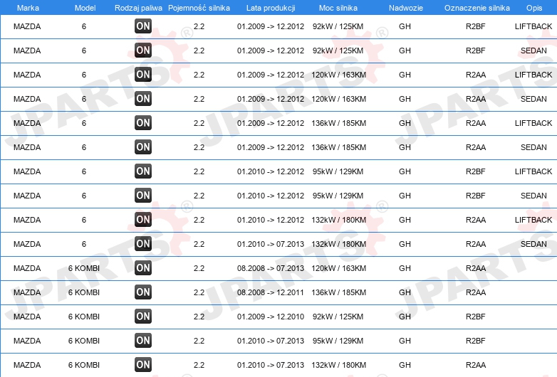Screen dimensions: 557x377
Task: Click '01.2010 -> 07.2013' in the SEDAN row
Action: click(271, 244)
